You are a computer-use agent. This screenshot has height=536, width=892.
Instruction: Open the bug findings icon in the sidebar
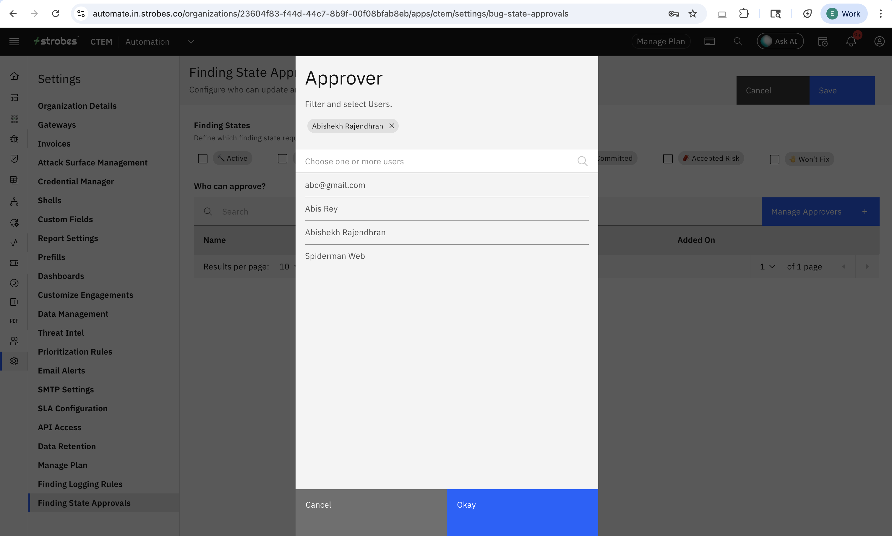[x=14, y=139]
